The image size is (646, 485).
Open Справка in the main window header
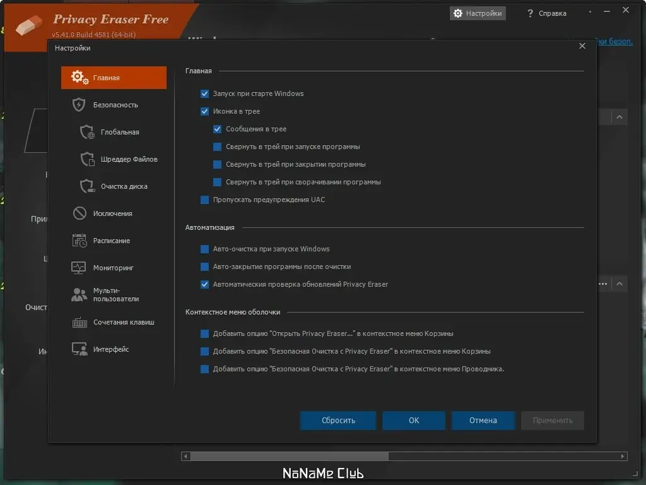pyautogui.click(x=547, y=13)
